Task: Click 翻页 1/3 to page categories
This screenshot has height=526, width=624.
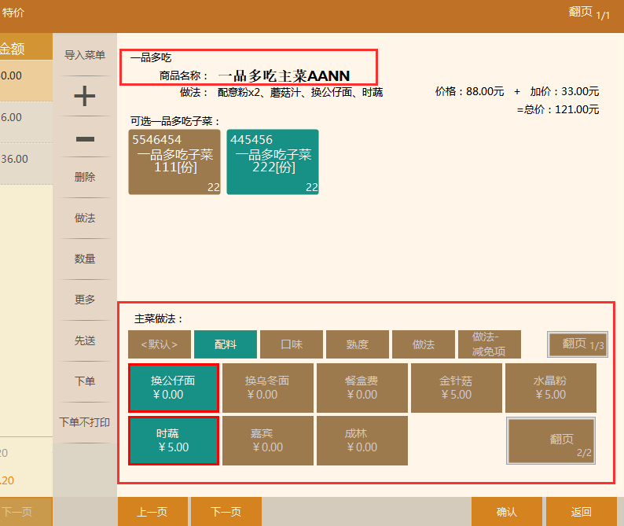Action: (x=577, y=344)
